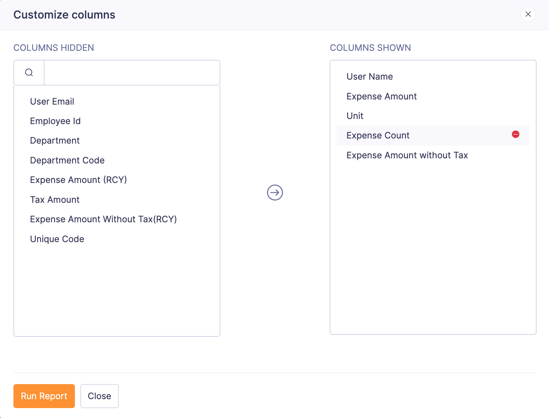Image resolution: width=549 pixels, height=418 pixels.
Task: Select Unique Code in hidden columns
Action: pos(57,239)
